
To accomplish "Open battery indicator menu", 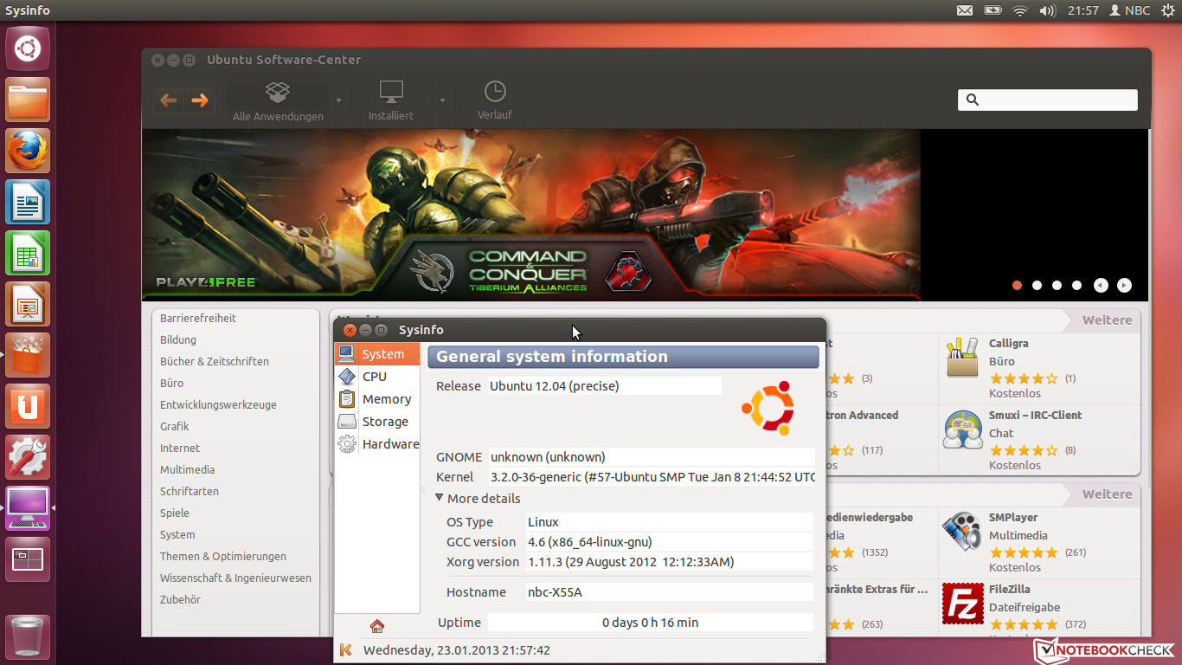I will tap(993, 10).
